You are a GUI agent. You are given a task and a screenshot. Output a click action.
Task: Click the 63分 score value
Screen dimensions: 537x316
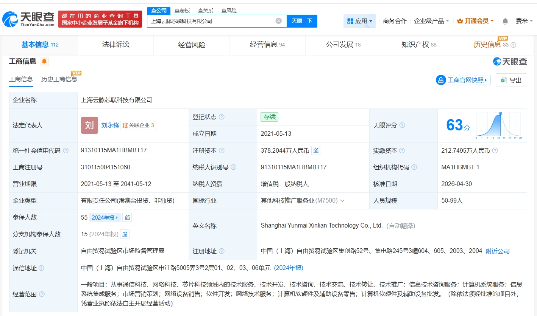click(x=458, y=125)
